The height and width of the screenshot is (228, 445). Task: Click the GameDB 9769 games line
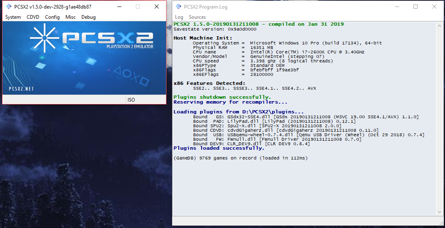pos(240,158)
